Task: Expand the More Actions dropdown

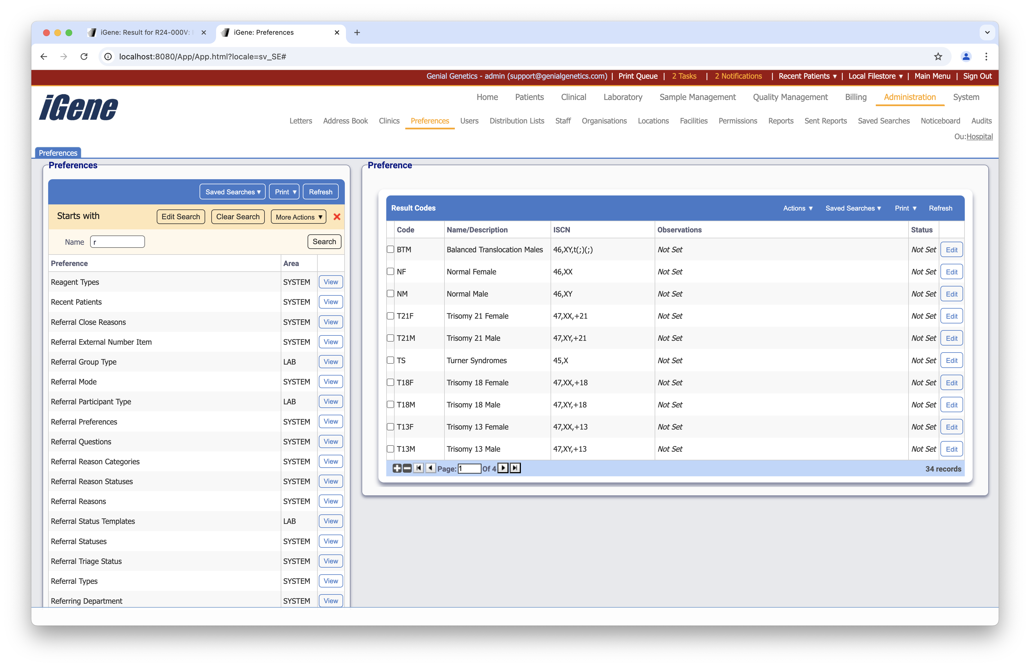Action: pos(299,217)
